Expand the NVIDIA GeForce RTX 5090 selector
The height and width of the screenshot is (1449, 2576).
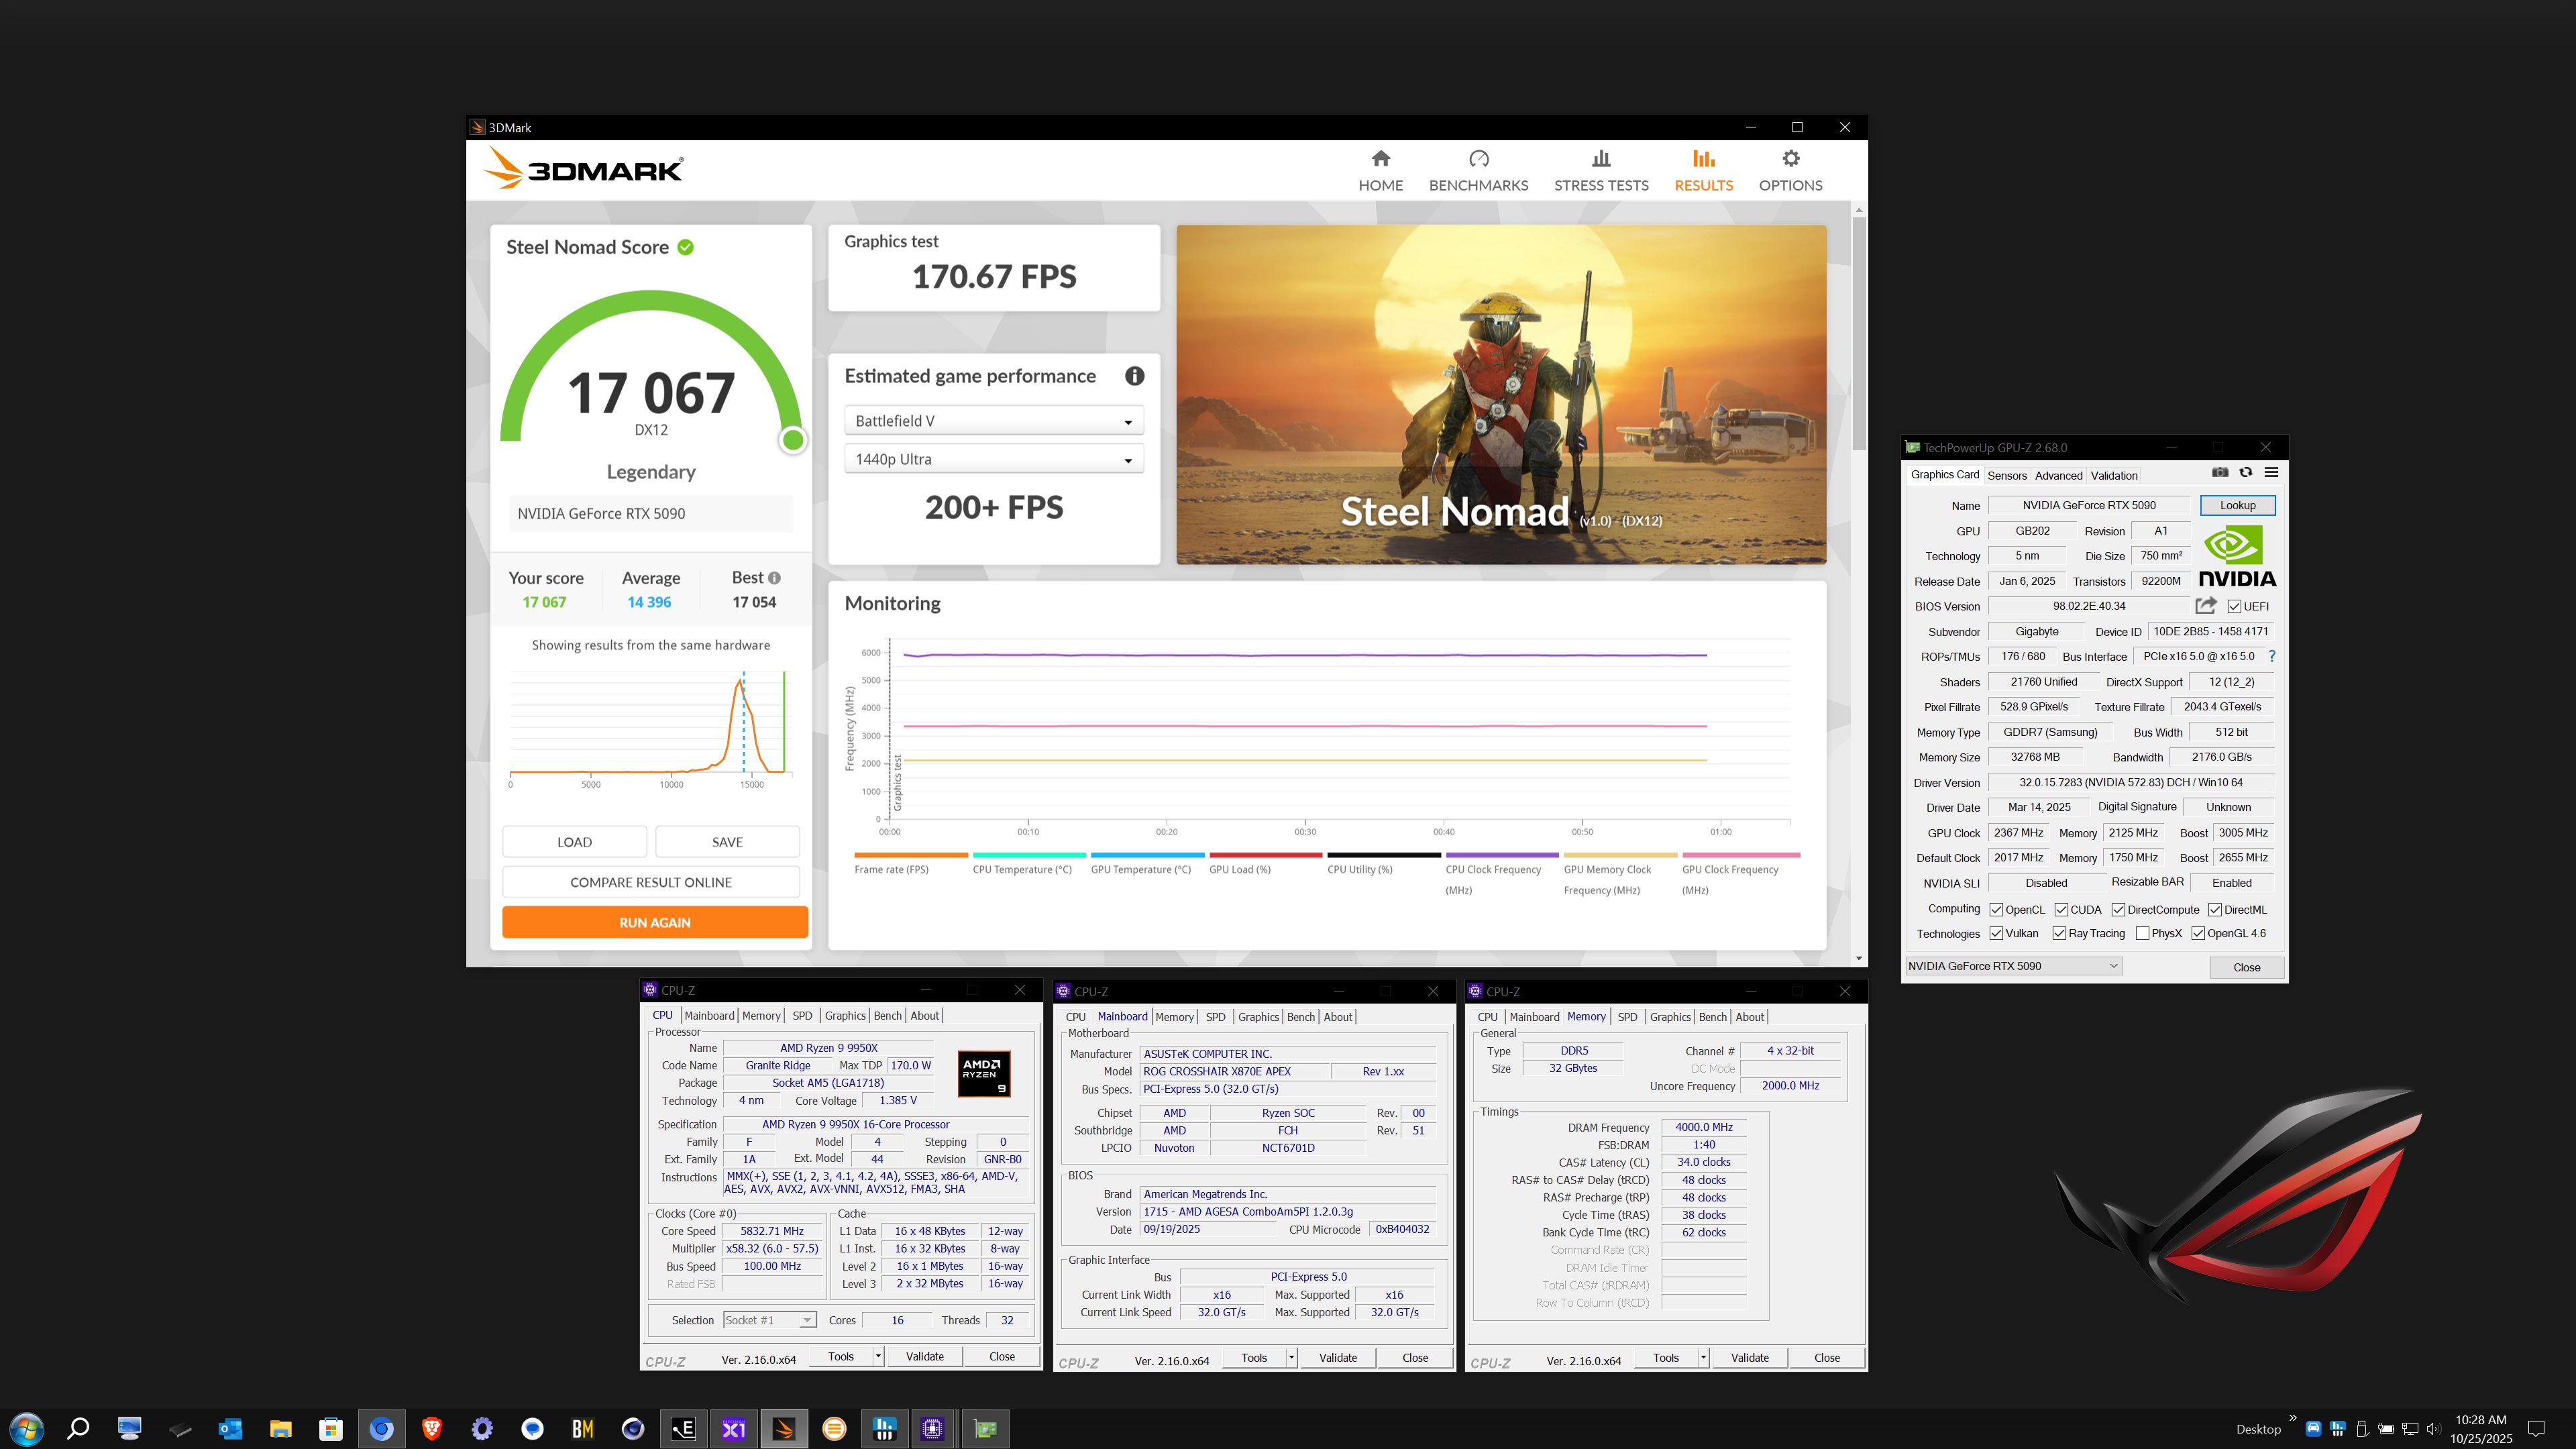click(x=2012, y=966)
